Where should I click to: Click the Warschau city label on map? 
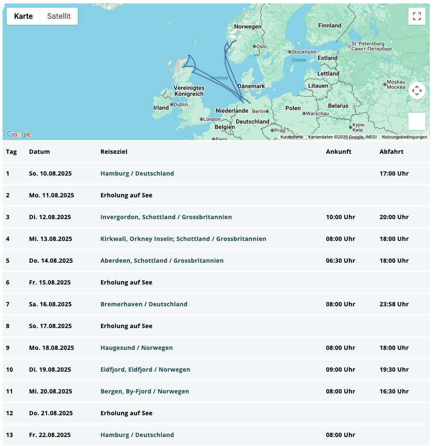[x=317, y=114]
